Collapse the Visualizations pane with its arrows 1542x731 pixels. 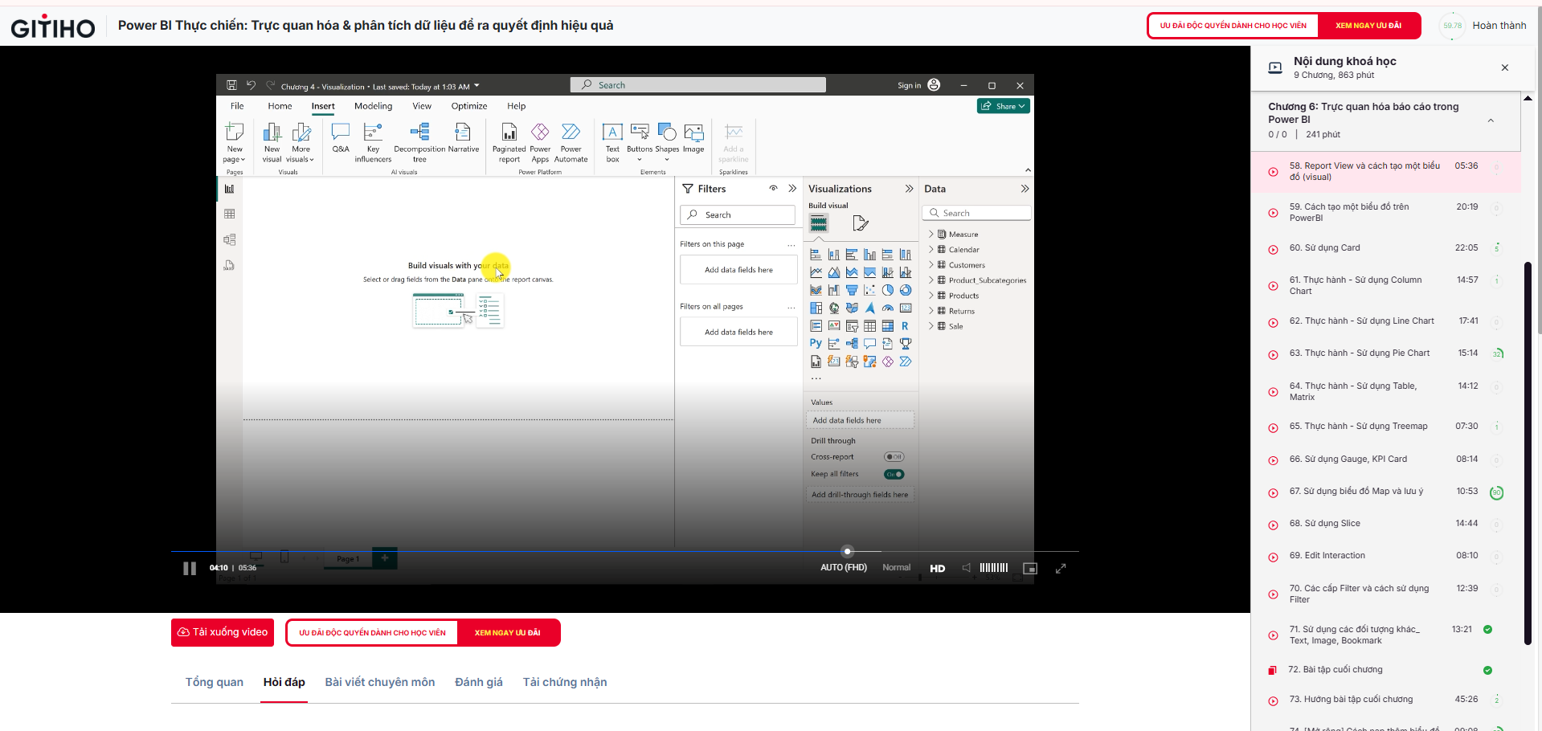coord(909,189)
